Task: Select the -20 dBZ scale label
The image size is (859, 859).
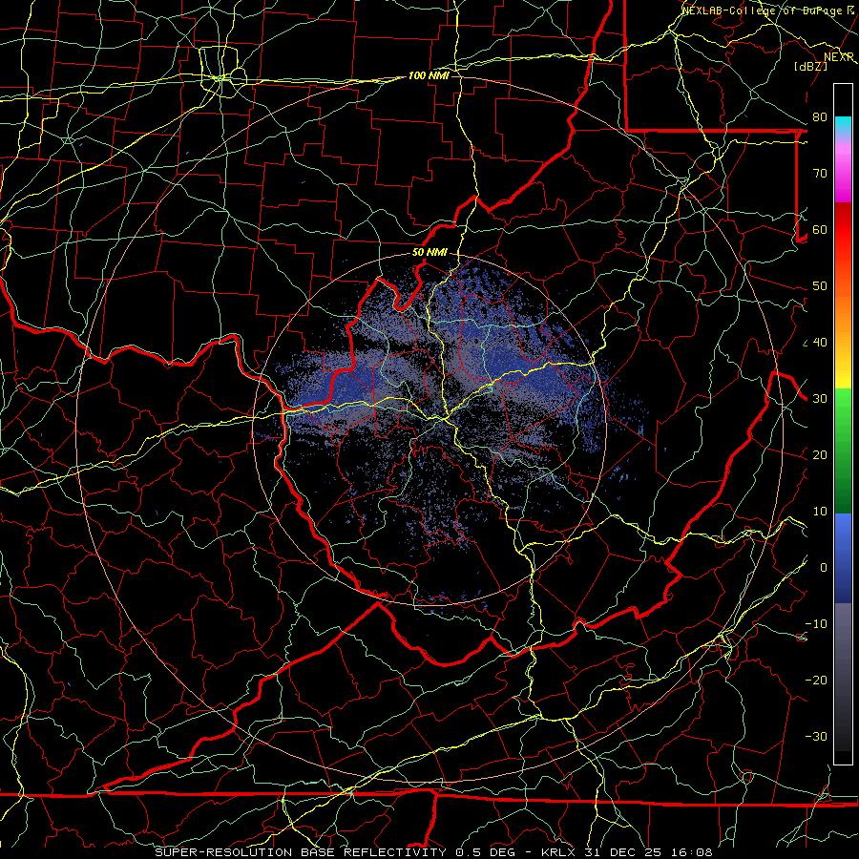Action: pos(816,680)
